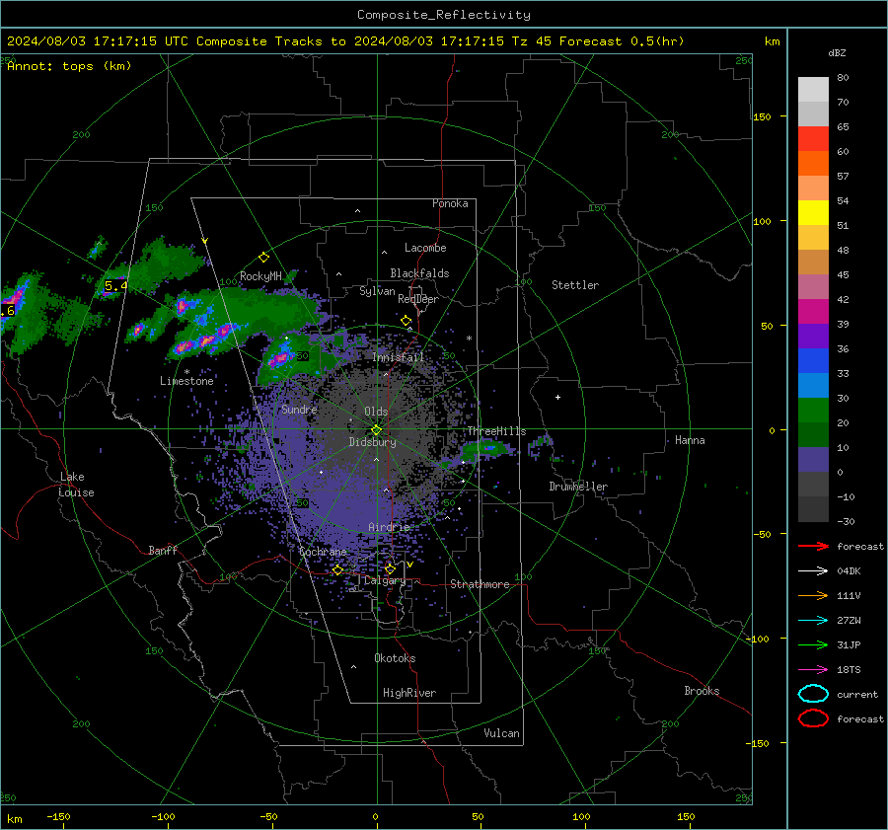
Task: Click the Sundre town label
Action: (299, 410)
